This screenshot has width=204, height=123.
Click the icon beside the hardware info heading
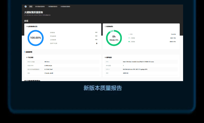pos(105,57)
